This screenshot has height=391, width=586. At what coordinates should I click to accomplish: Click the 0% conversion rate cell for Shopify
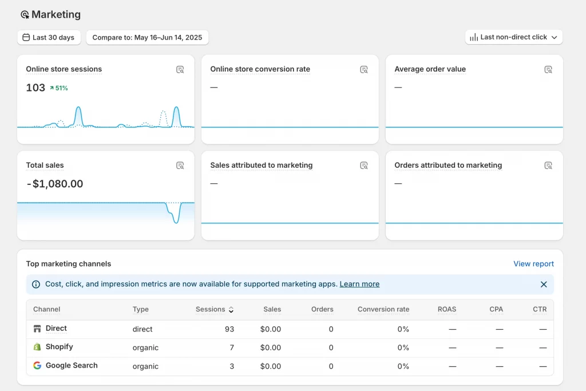(403, 347)
